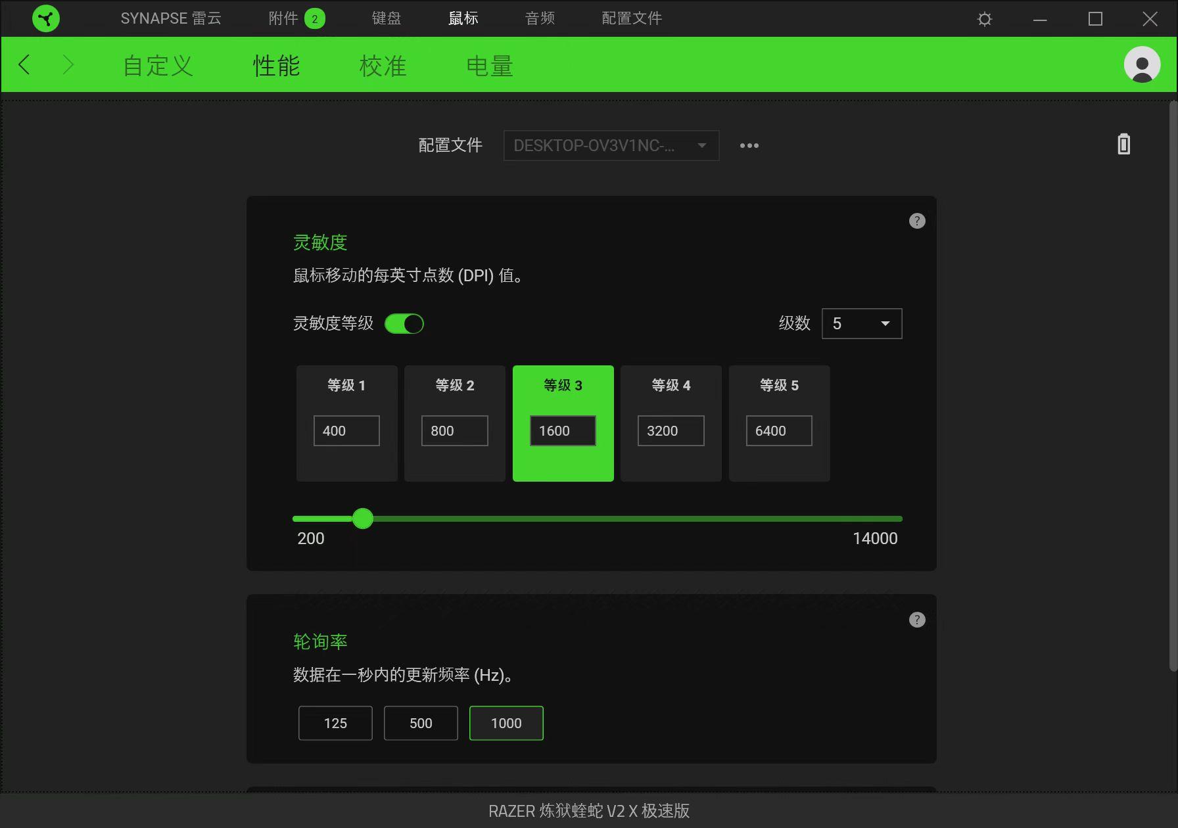Click the forward navigation arrow

click(68, 64)
